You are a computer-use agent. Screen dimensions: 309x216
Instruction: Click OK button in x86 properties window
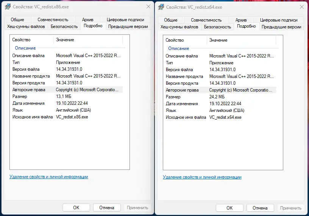(76, 208)
